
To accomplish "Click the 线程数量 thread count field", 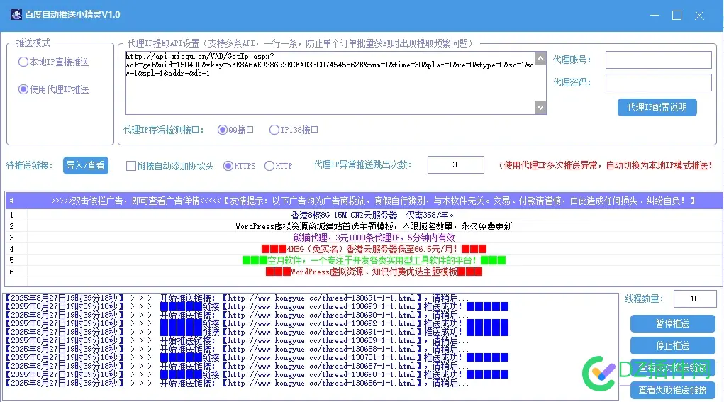I will 695,298.
